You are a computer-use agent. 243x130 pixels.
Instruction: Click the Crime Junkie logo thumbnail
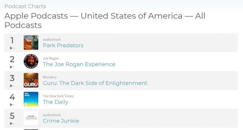pos(31,118)
